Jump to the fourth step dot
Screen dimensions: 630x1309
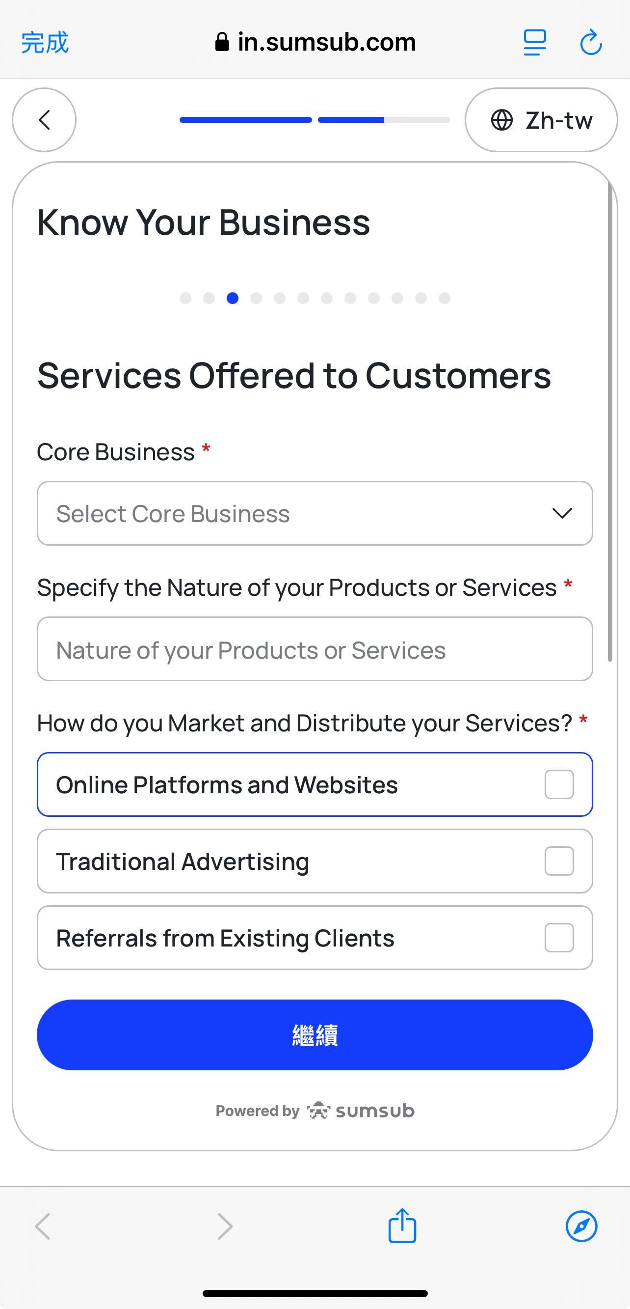256,298
